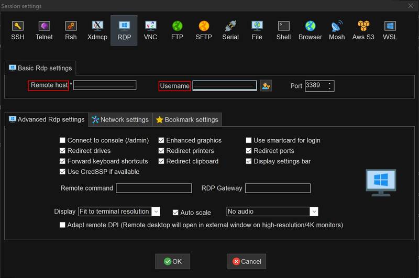Open the No audio dropdown
Screen dimensions: 419x278
pyautogui.click(x=313, y=212)
